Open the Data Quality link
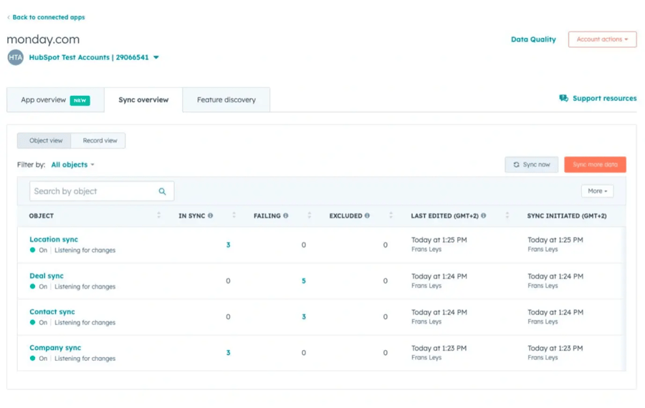645x408 pixels. (x=533, y=39)
